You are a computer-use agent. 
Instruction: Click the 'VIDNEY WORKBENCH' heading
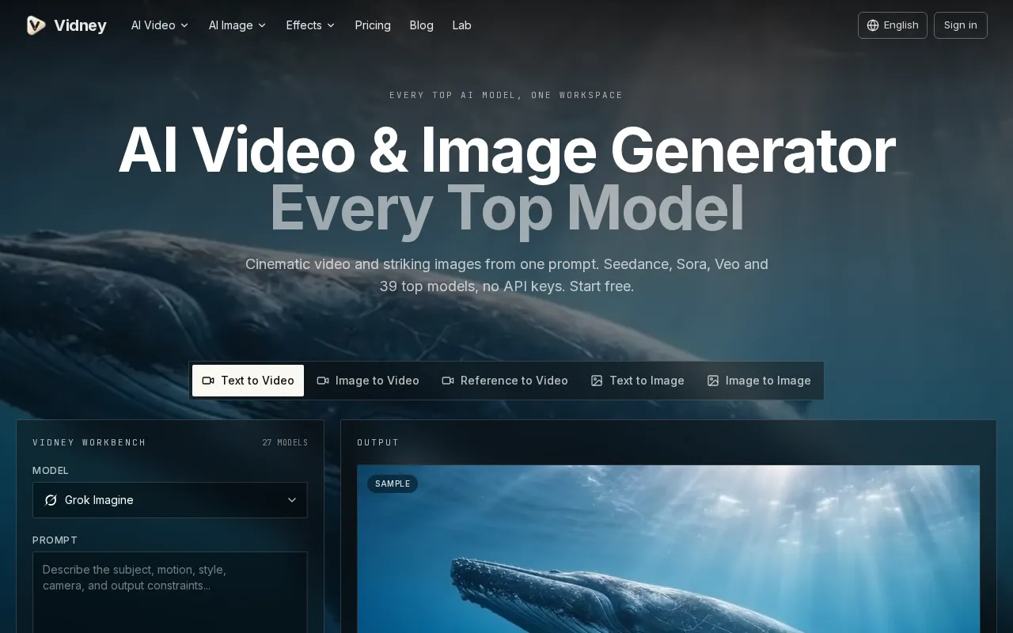89,442
